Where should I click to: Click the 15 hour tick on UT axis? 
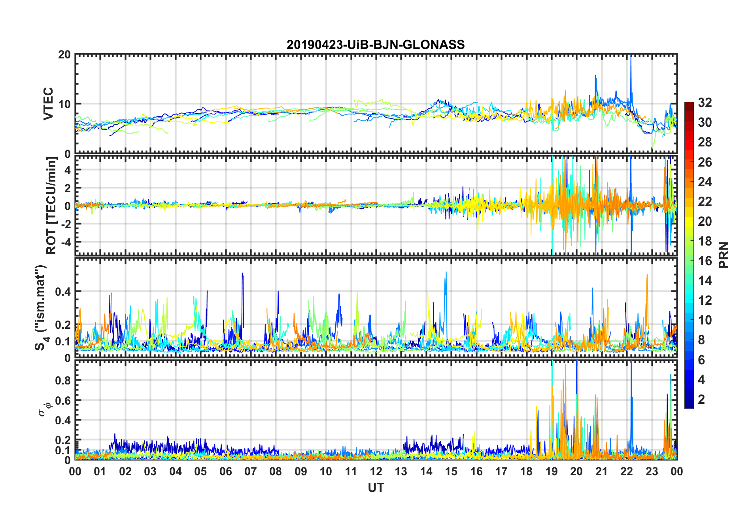(x=451, y=471)
